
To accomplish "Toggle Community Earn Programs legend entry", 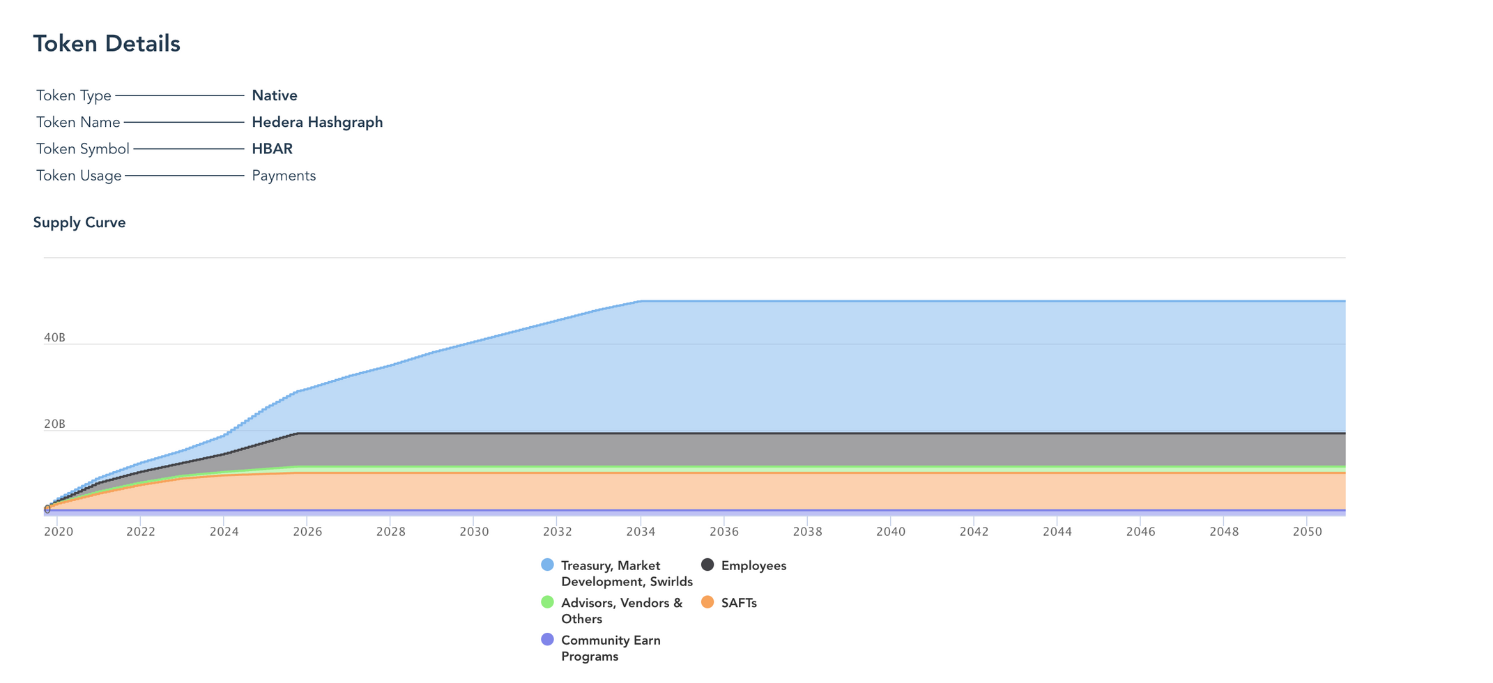I will [601, 648].
